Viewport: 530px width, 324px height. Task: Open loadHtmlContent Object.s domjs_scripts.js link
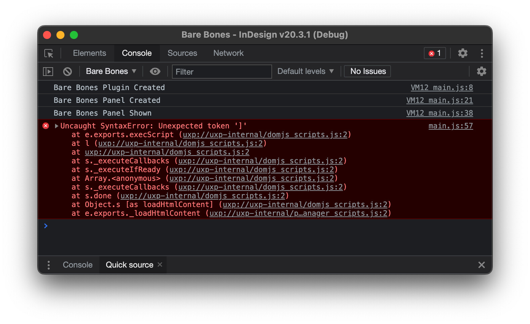(x=305, y=205)
